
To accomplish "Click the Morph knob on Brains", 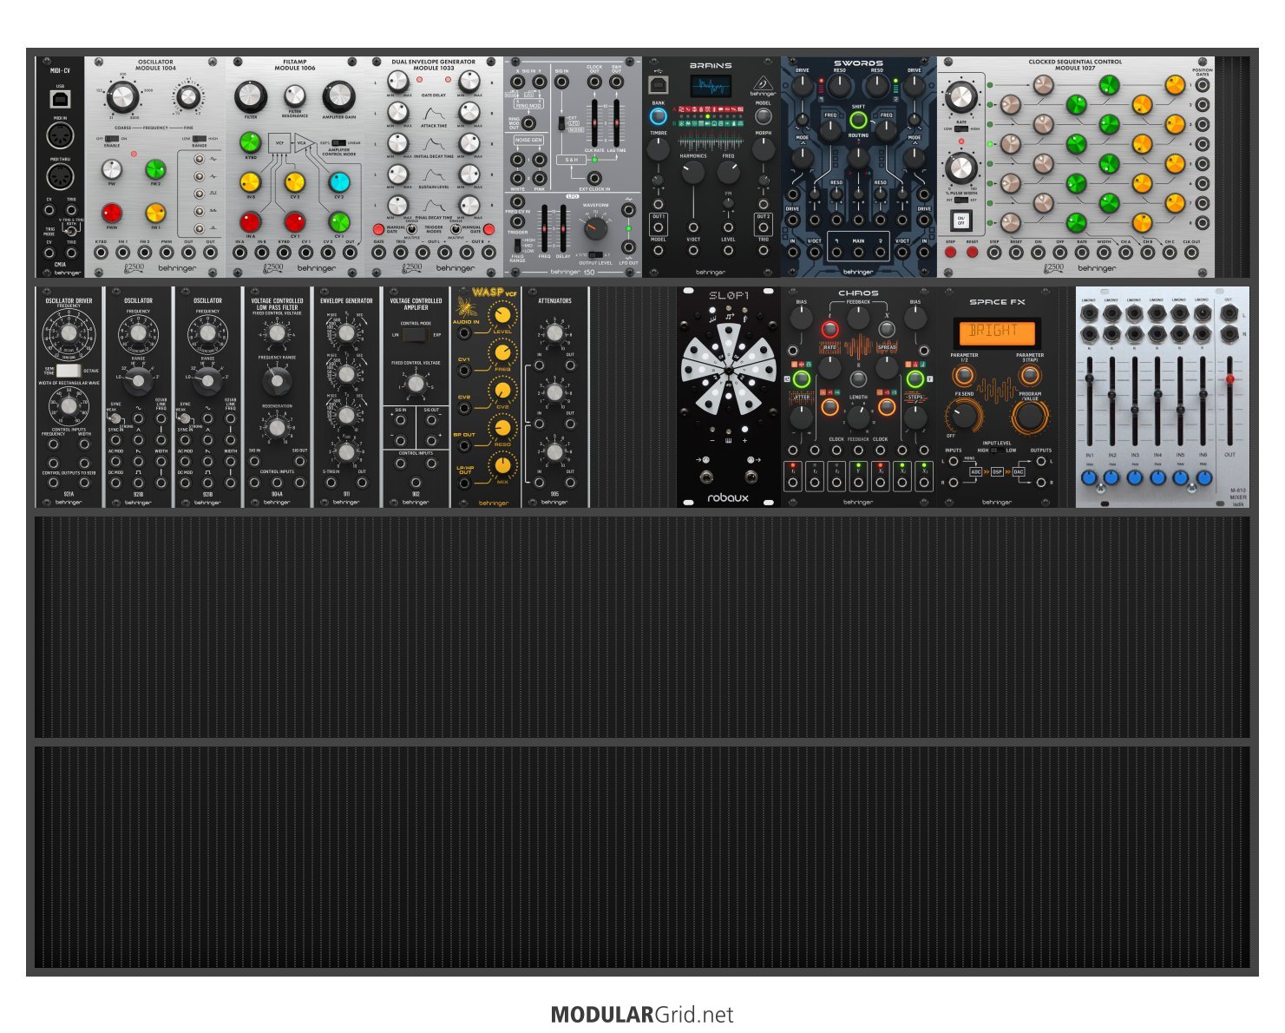I will click(x=764, y=148).
